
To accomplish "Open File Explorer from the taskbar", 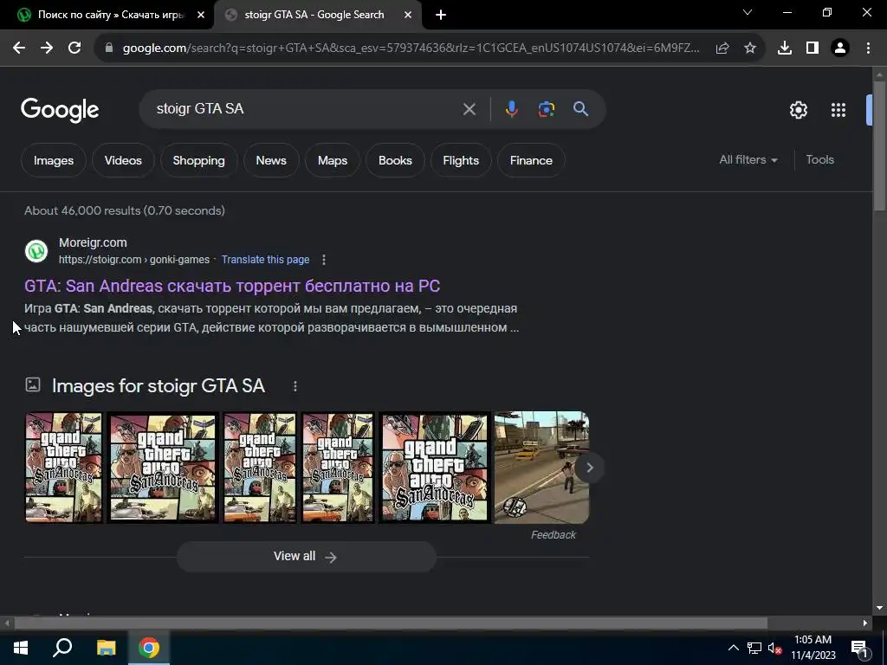I will (106, 648).
